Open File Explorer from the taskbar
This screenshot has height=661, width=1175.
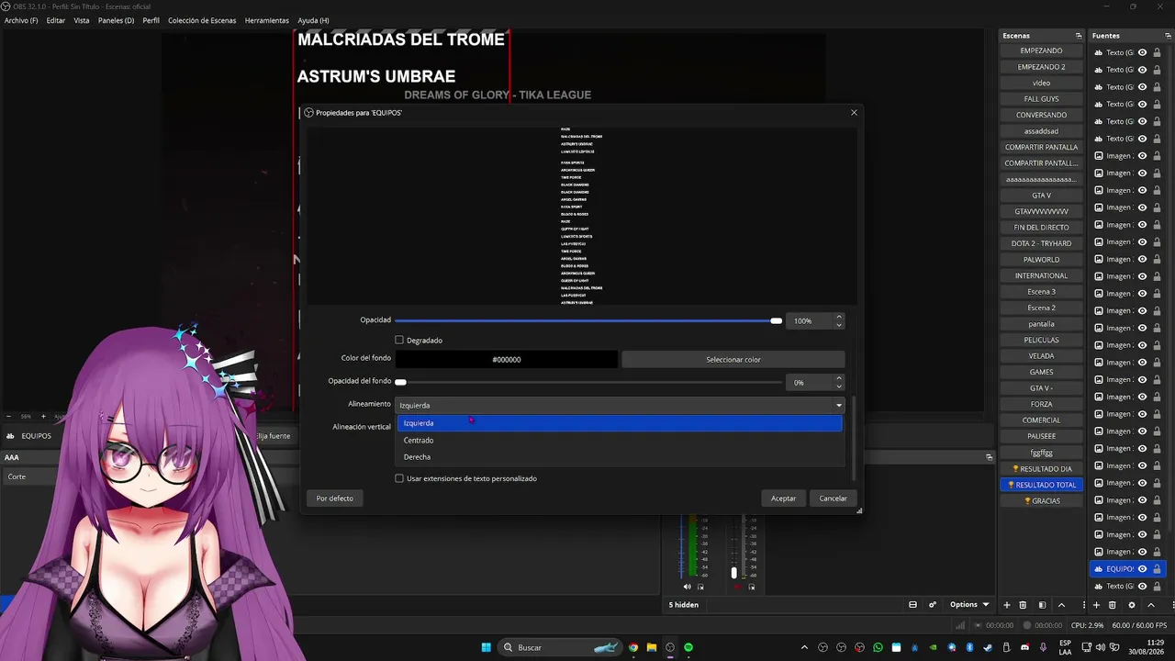coord(652,647)
